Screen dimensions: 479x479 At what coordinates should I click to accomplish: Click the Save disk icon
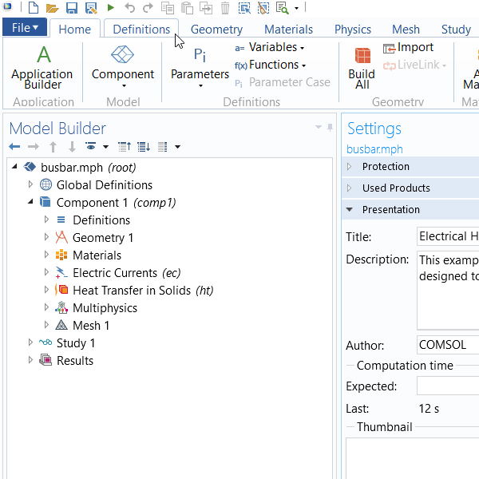point(71,9)
